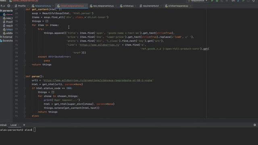Click the 'pass' statement line
This screenshot has height=145, width=258.
tap(47, 61)
